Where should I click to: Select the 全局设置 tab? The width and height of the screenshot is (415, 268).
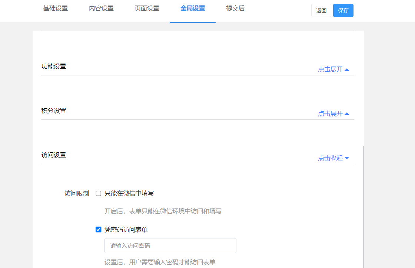pyautogui.click(x=193, y=9)
